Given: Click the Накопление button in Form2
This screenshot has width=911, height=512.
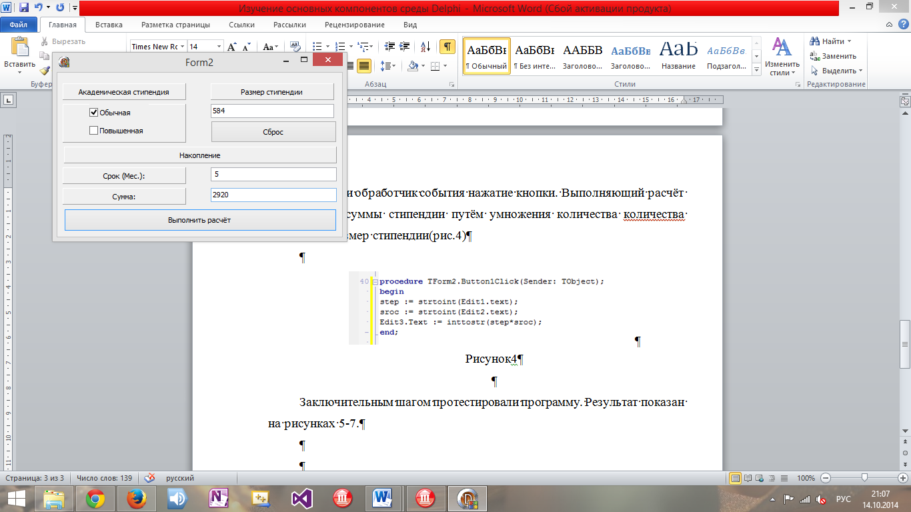Looking at the screenshot, I should pos(200,155).
